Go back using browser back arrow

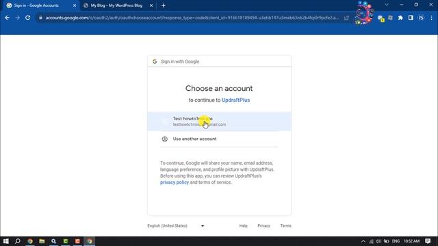(8, 18)
